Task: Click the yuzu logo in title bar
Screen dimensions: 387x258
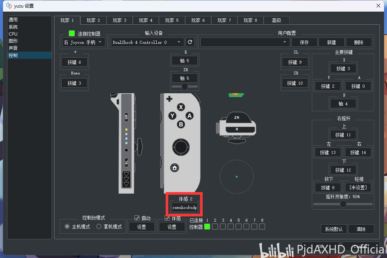Action: pyautogui.click(x=9, y=6)
